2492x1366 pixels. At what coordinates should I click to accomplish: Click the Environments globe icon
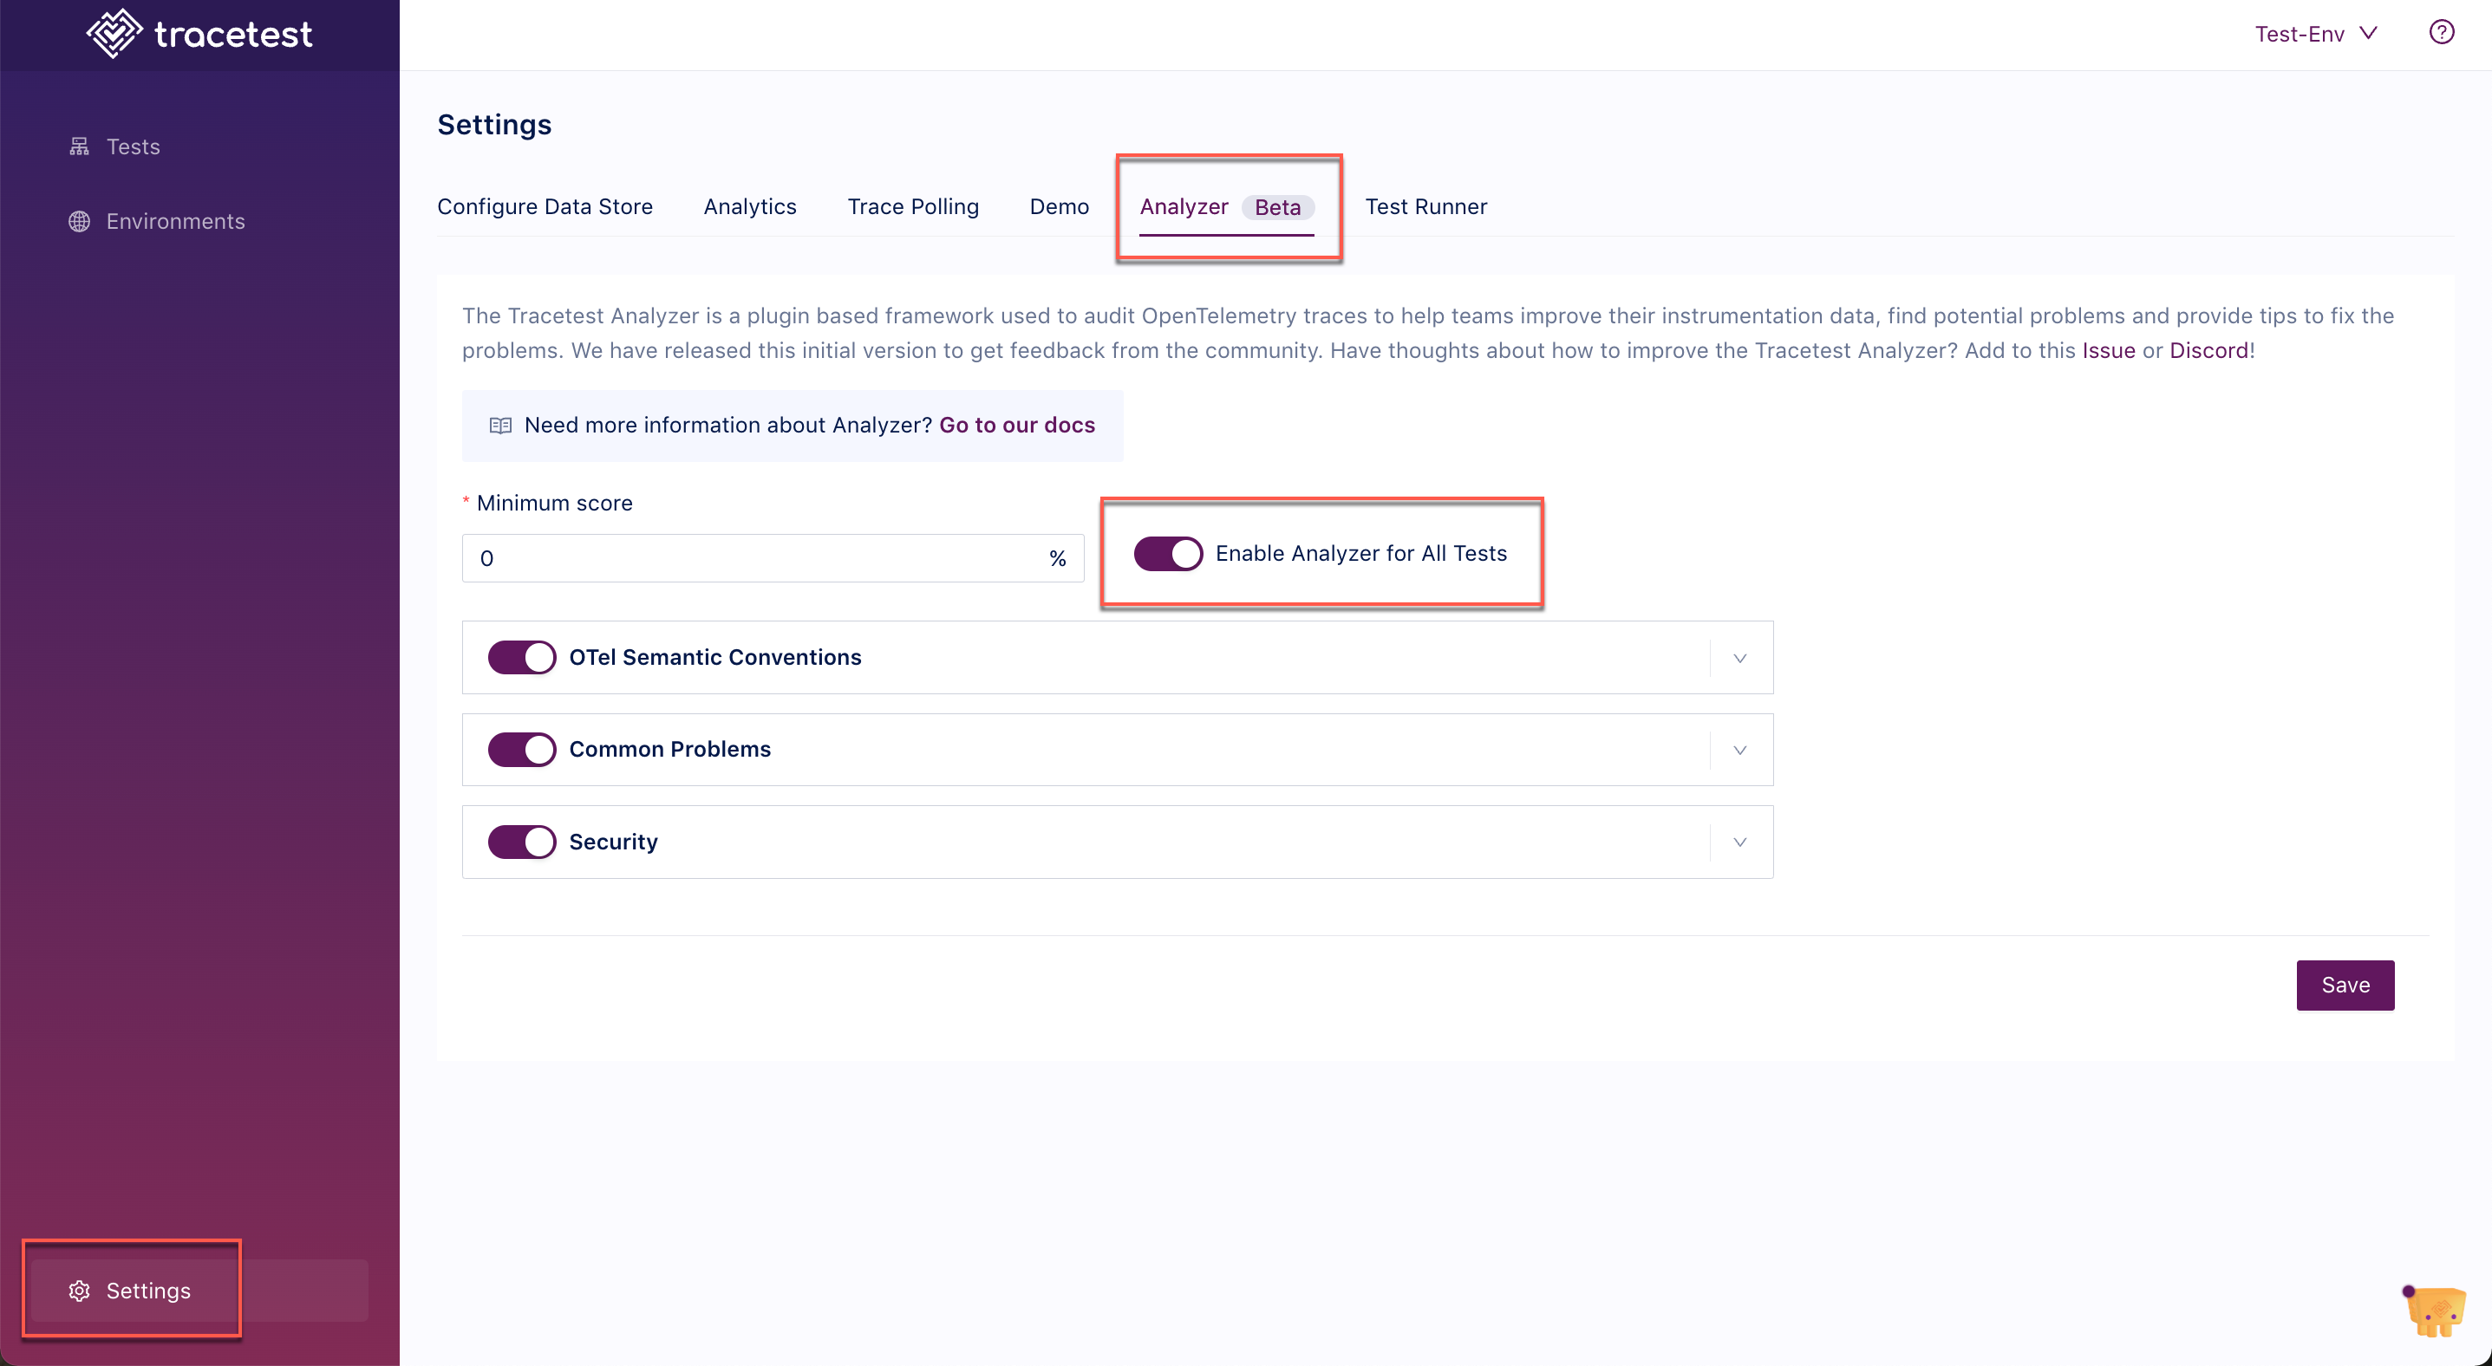coord(79,221)
